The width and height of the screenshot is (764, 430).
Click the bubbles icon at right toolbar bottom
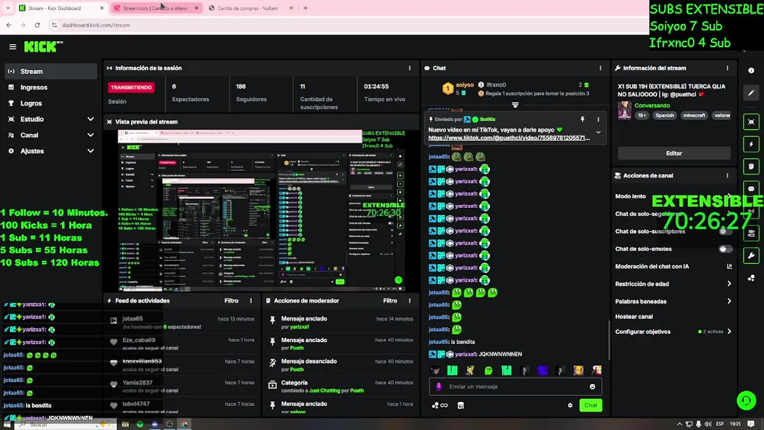(x=751, y=278)
